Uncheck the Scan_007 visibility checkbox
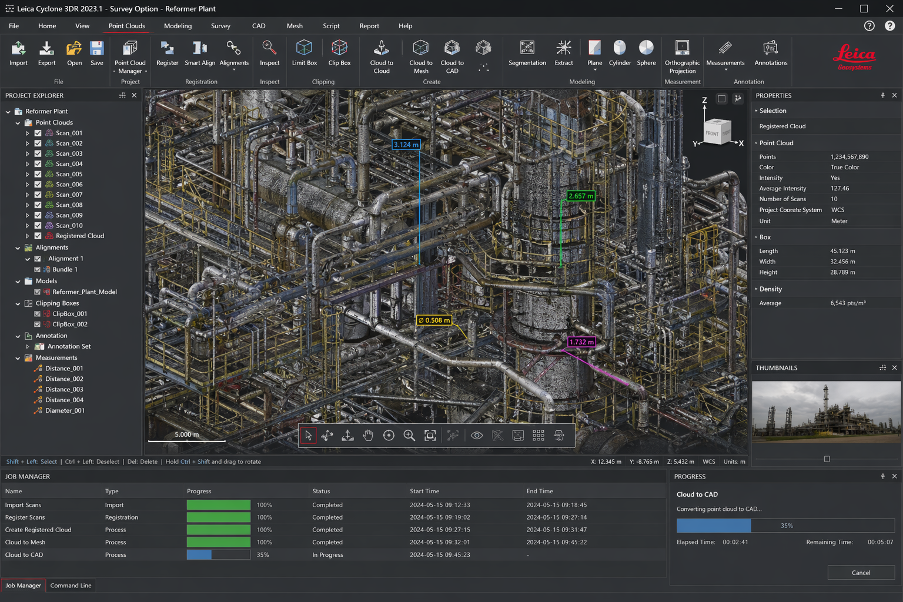 pos(38,195)
